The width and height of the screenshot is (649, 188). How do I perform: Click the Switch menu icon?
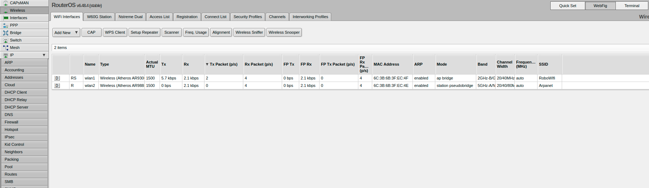click(6, 40)
